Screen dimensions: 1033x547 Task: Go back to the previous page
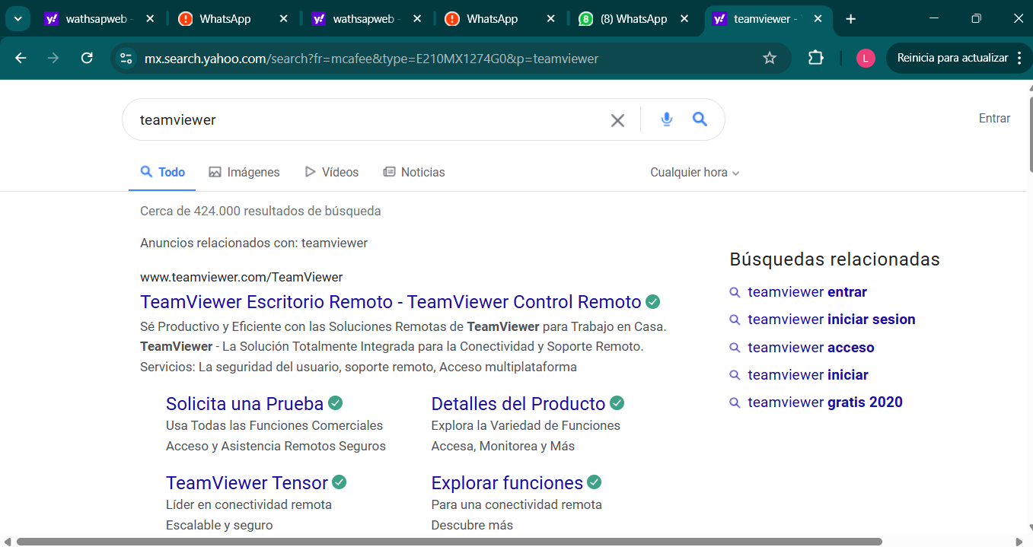[21, 58]
